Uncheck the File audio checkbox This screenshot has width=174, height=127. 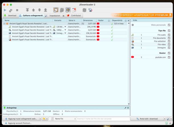point(169,35)
